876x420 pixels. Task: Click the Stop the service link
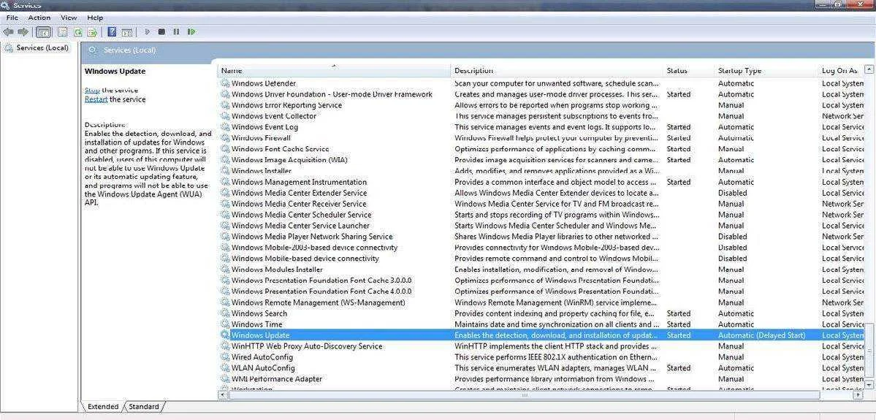[92, 90]
